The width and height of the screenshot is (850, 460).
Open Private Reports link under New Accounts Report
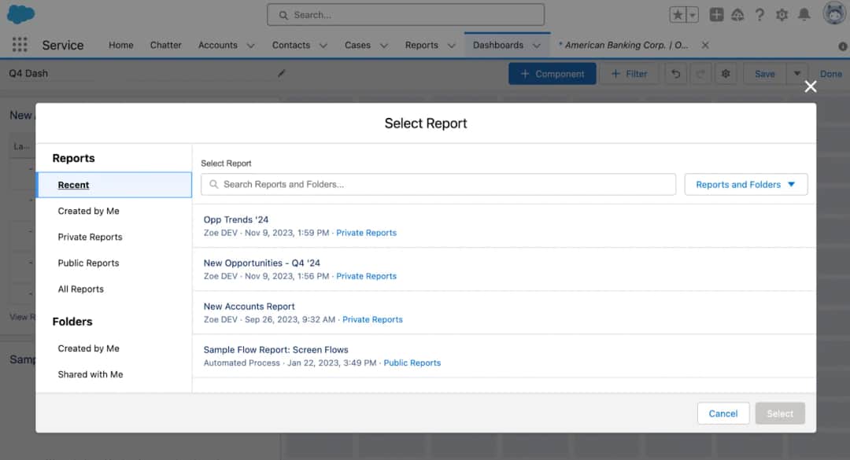pyautogui.click(x=372, y=319)
